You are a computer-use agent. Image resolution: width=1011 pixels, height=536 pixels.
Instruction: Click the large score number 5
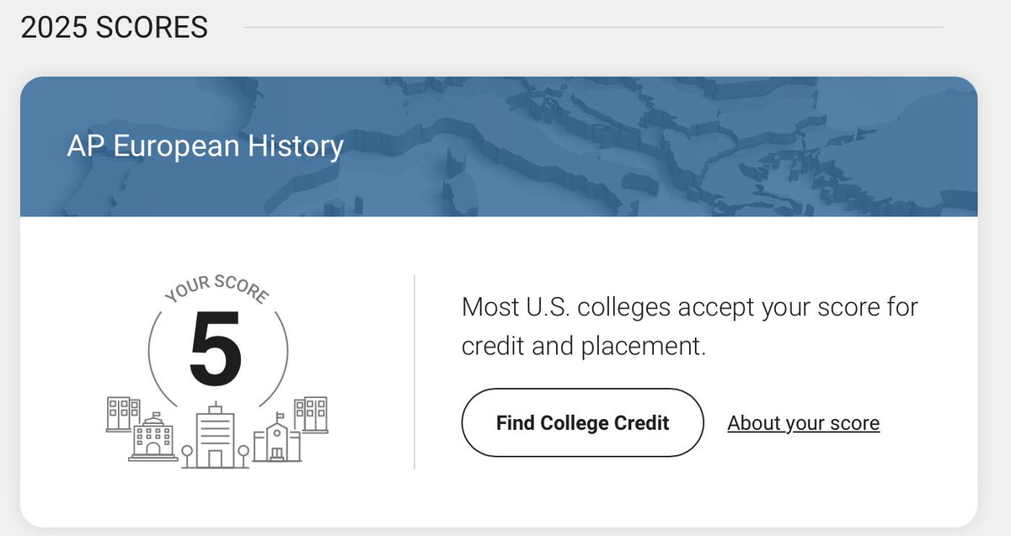[x=216, y=348]
